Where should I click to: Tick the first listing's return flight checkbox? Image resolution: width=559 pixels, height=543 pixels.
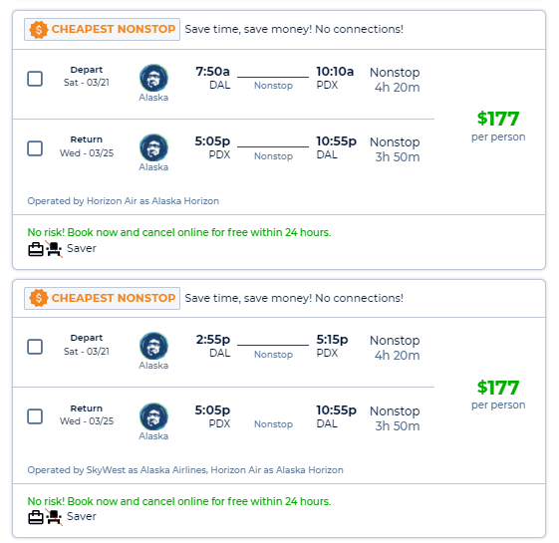(x=35, y=148)
